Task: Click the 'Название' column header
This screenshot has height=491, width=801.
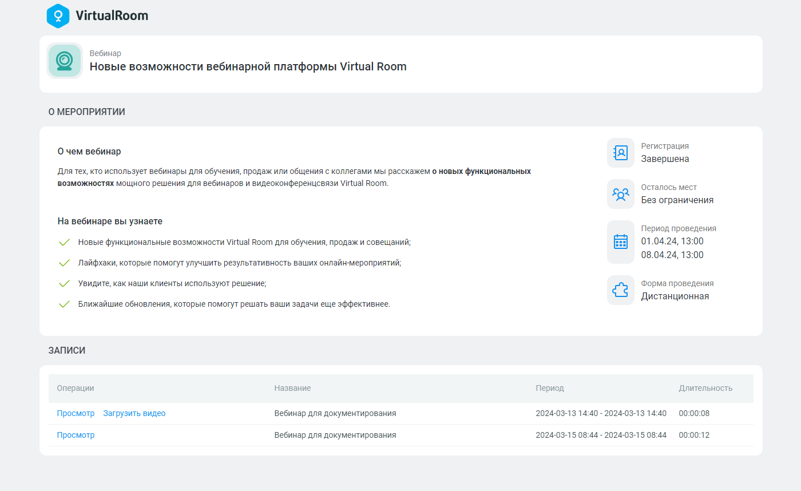Action: click(x=292, y=388)
